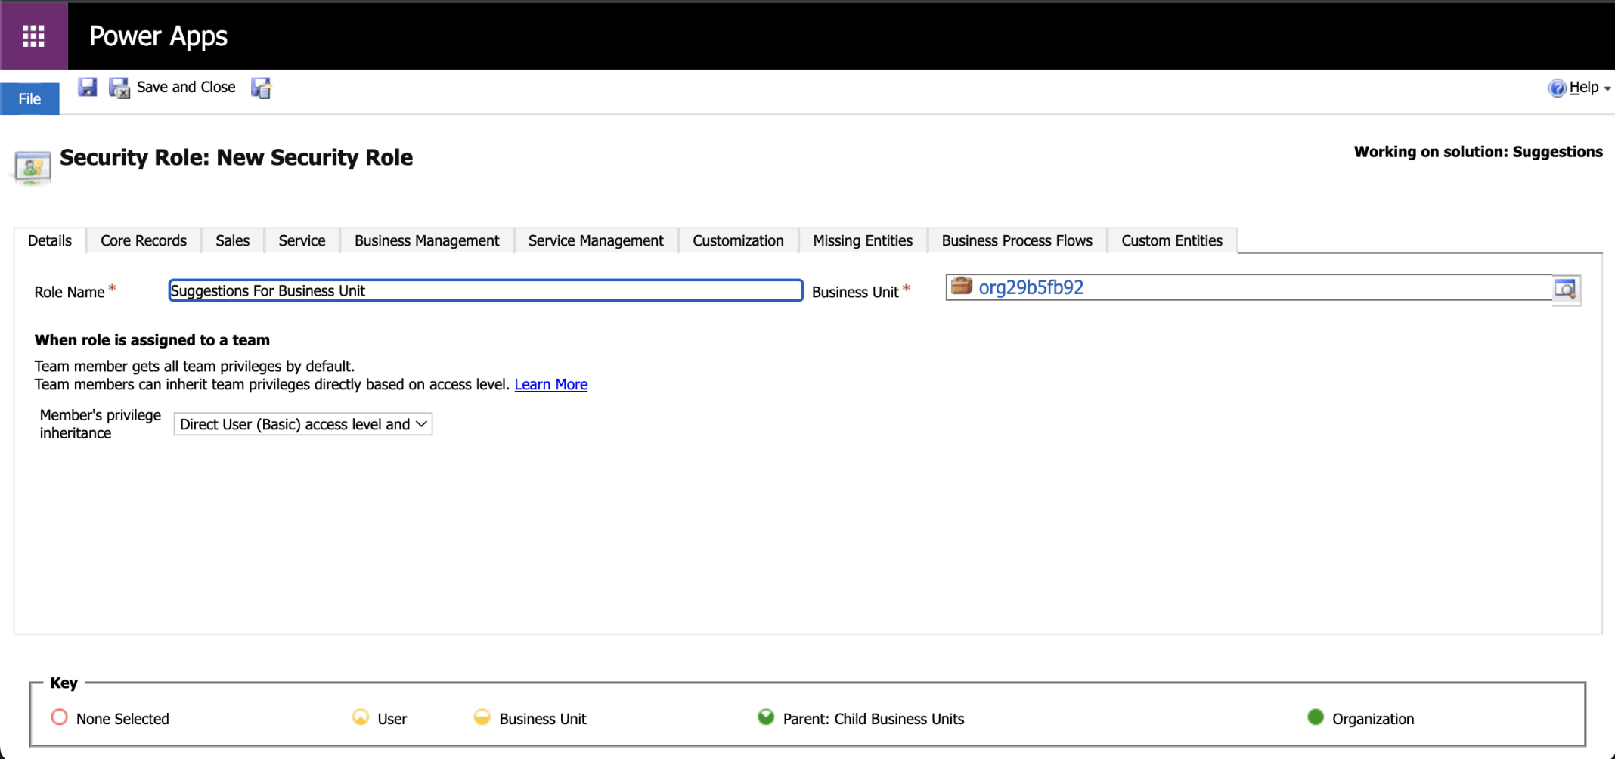Click the Save and Close icon
The width and height of the screenshot is (1615, 759).
[x=119, y=88]
